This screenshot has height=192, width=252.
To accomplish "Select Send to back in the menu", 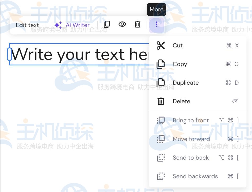I will (191, 158).
